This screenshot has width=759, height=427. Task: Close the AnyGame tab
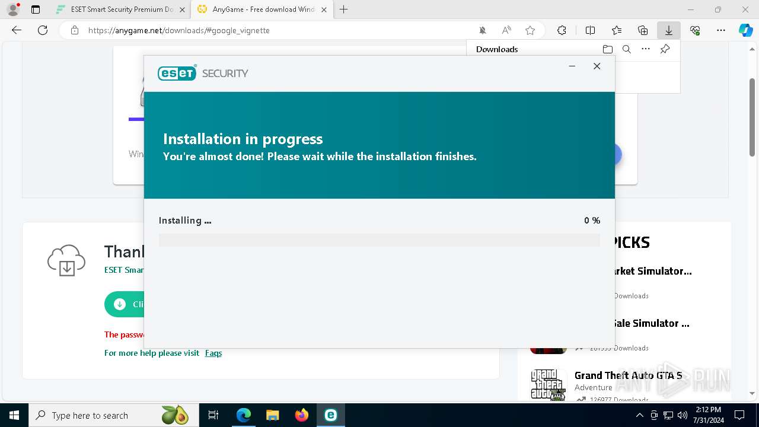324,9
